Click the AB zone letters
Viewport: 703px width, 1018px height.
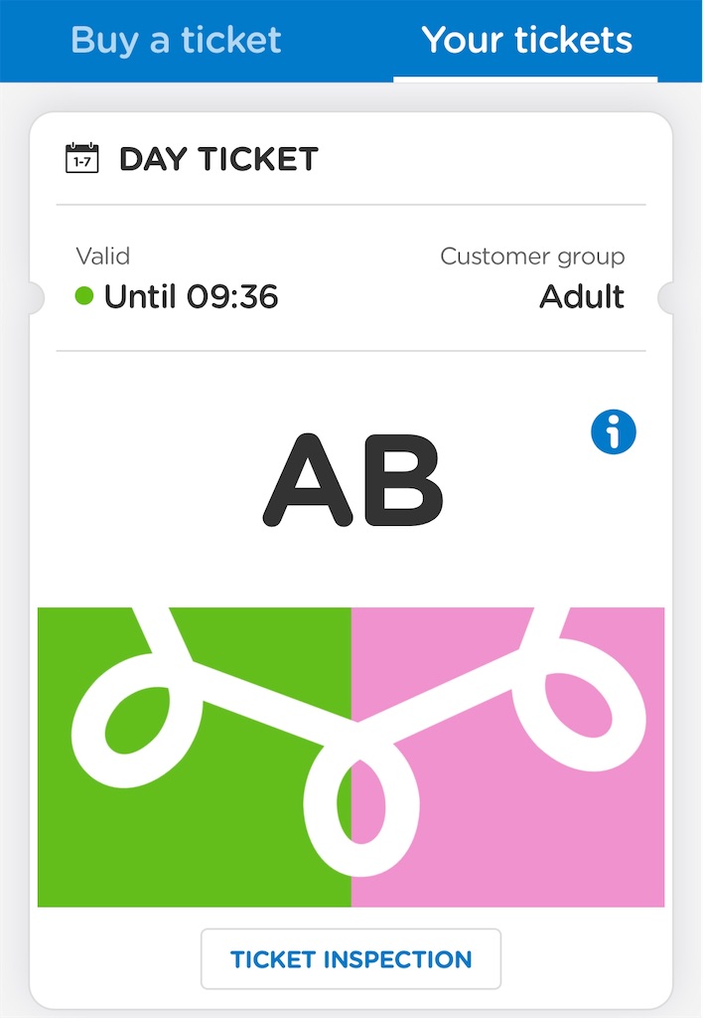click(352, 480)
